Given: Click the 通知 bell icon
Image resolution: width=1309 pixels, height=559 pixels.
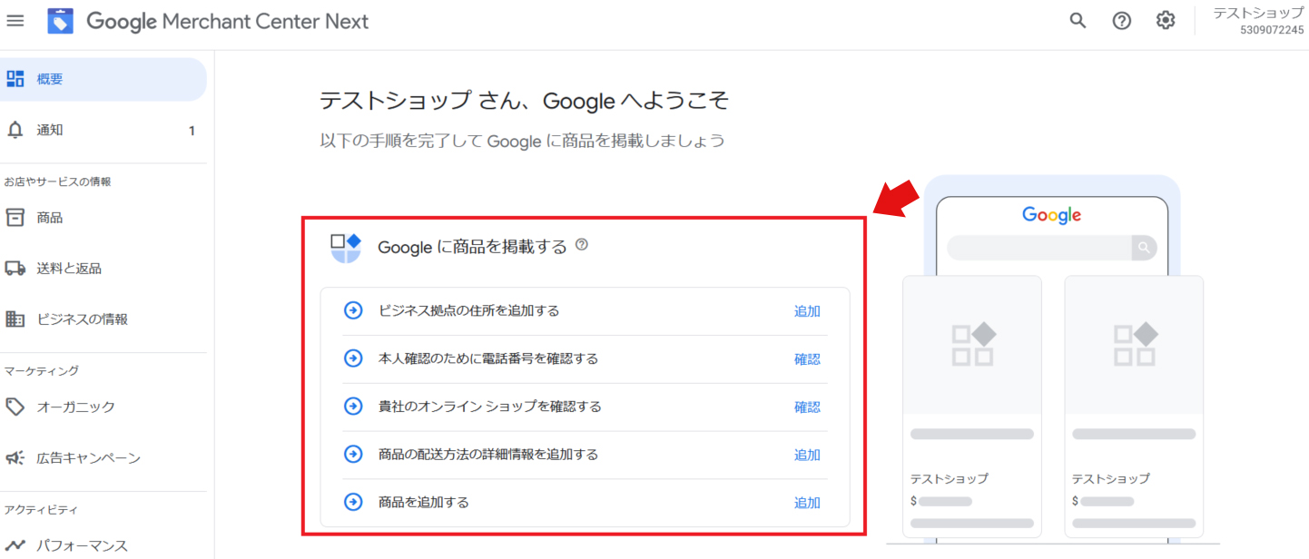Looking at the screenshot, I should [x=15, y=130].
